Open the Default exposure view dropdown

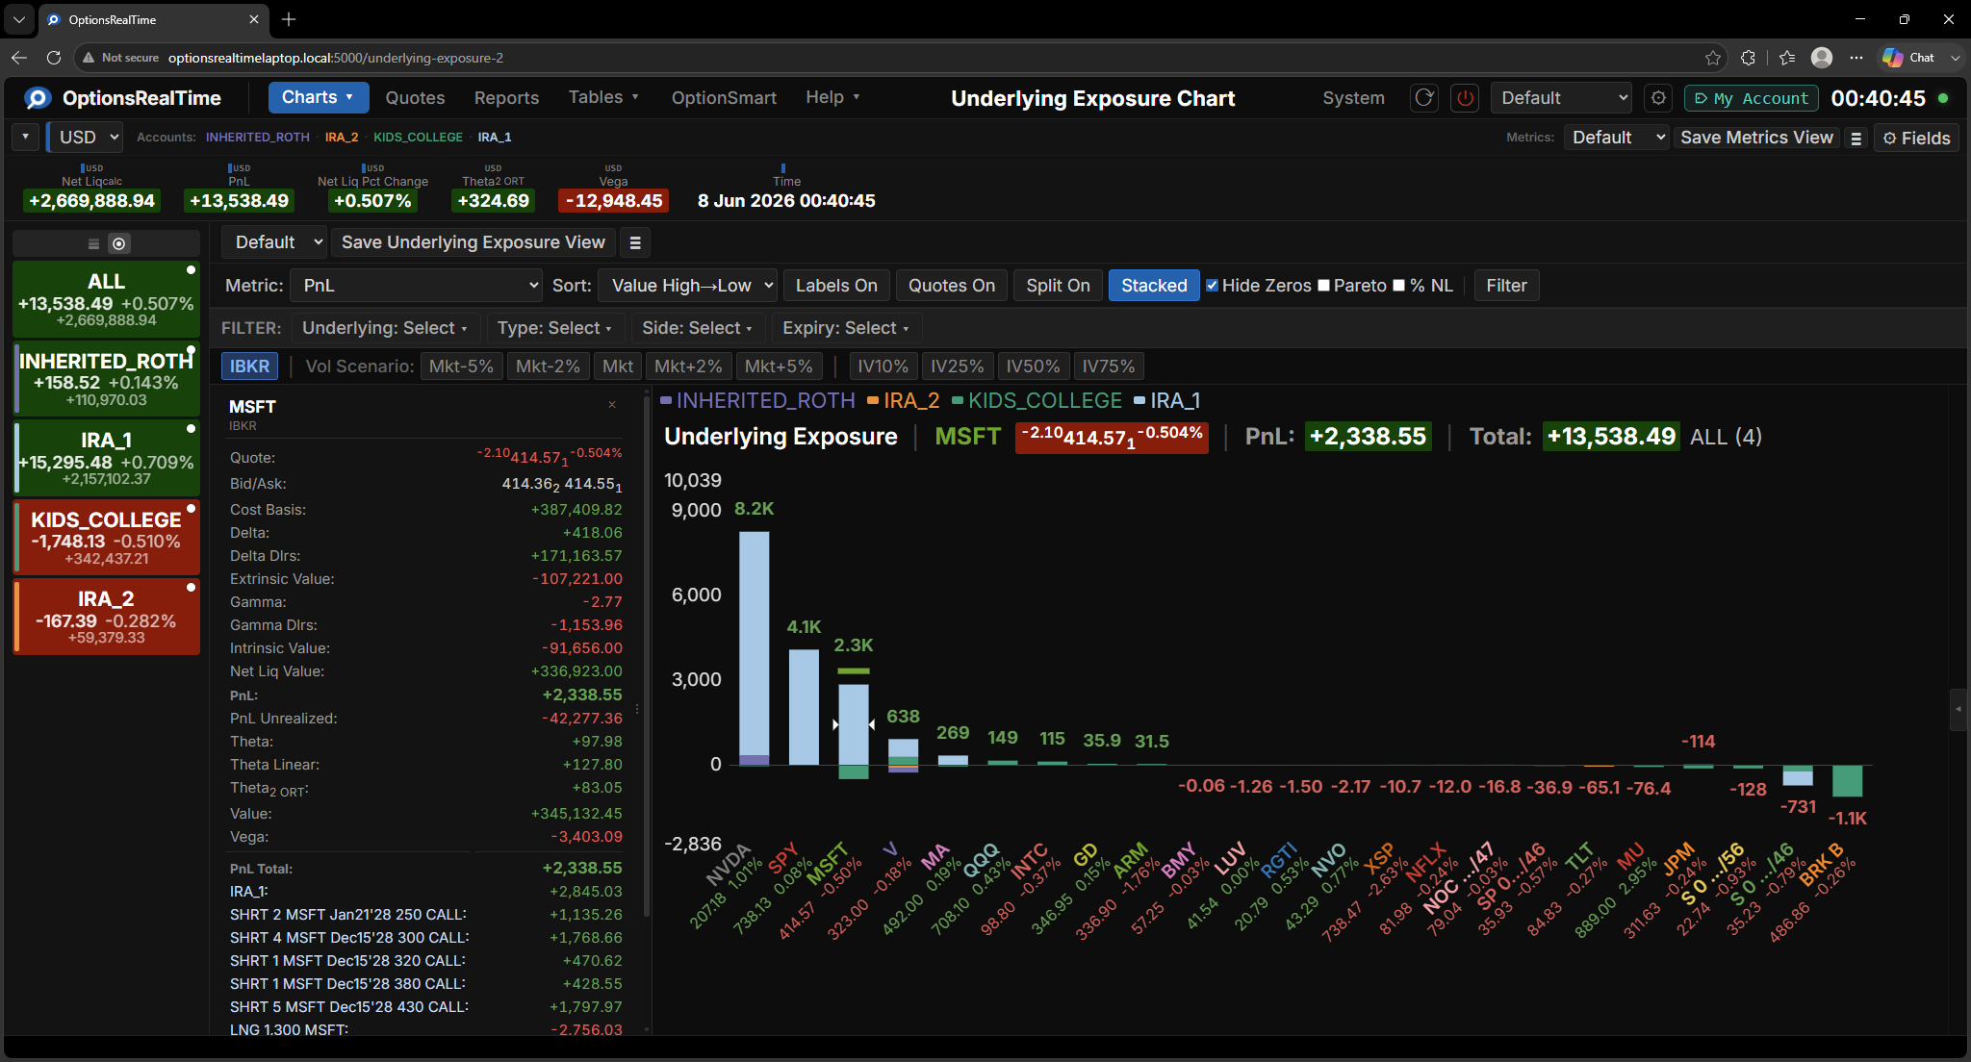point(275,242)
